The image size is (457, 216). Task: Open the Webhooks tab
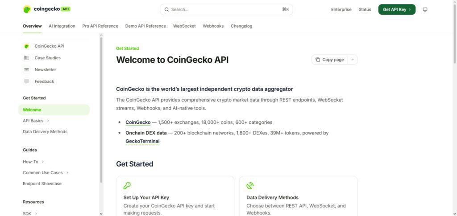tap(213, 26)
